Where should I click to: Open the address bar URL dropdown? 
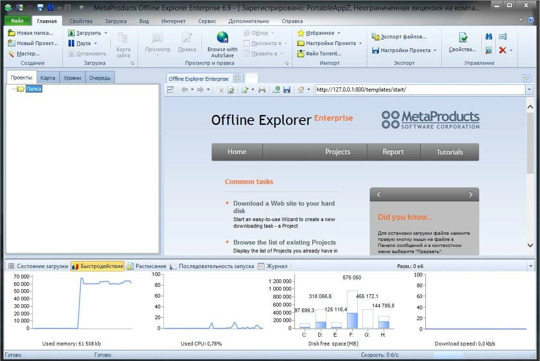tap(529, 90)
